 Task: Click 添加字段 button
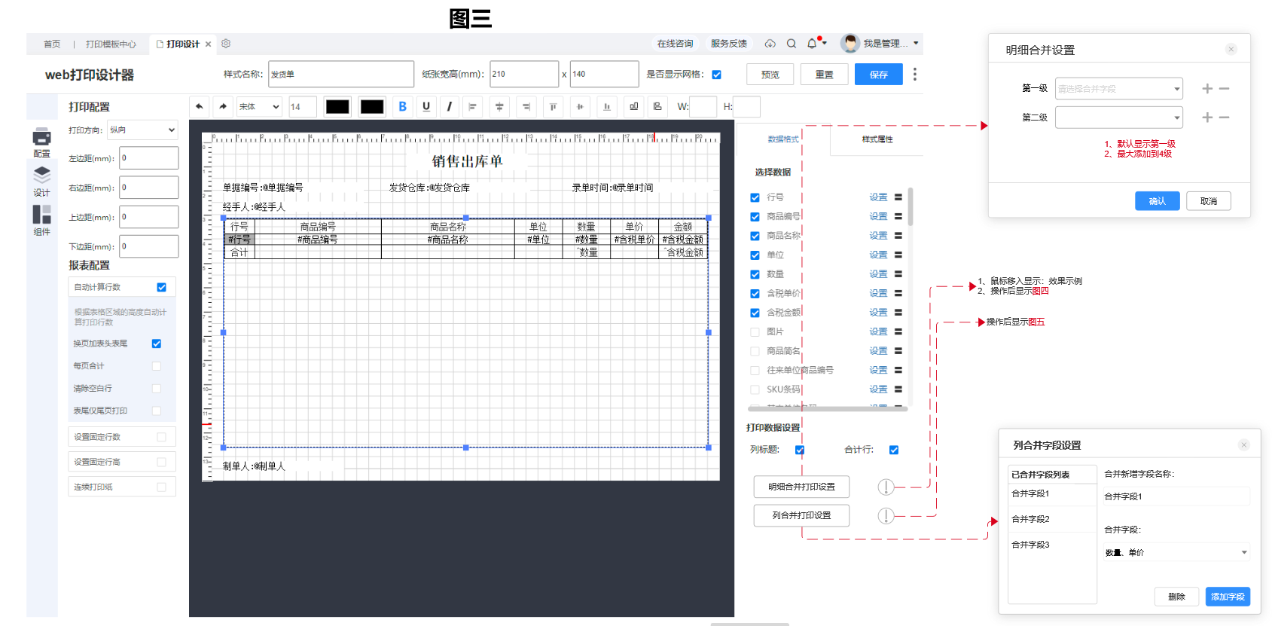pyautogui.click(x=1228, y=597)
